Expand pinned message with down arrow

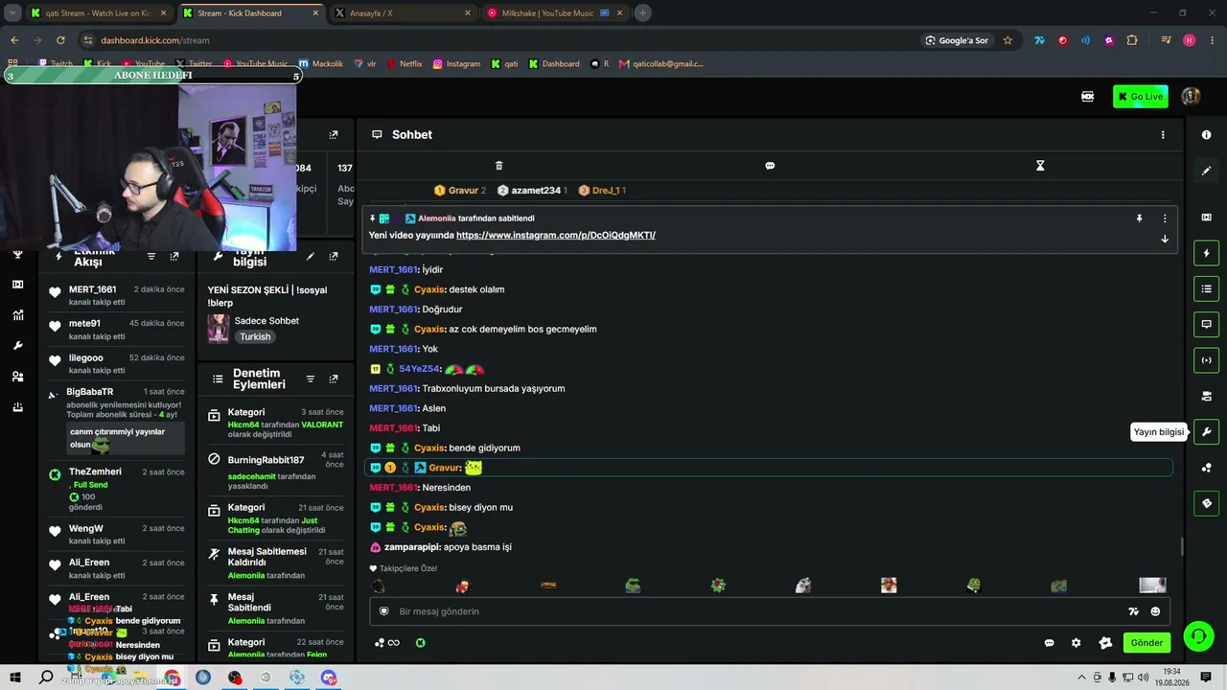point(1165,239)
